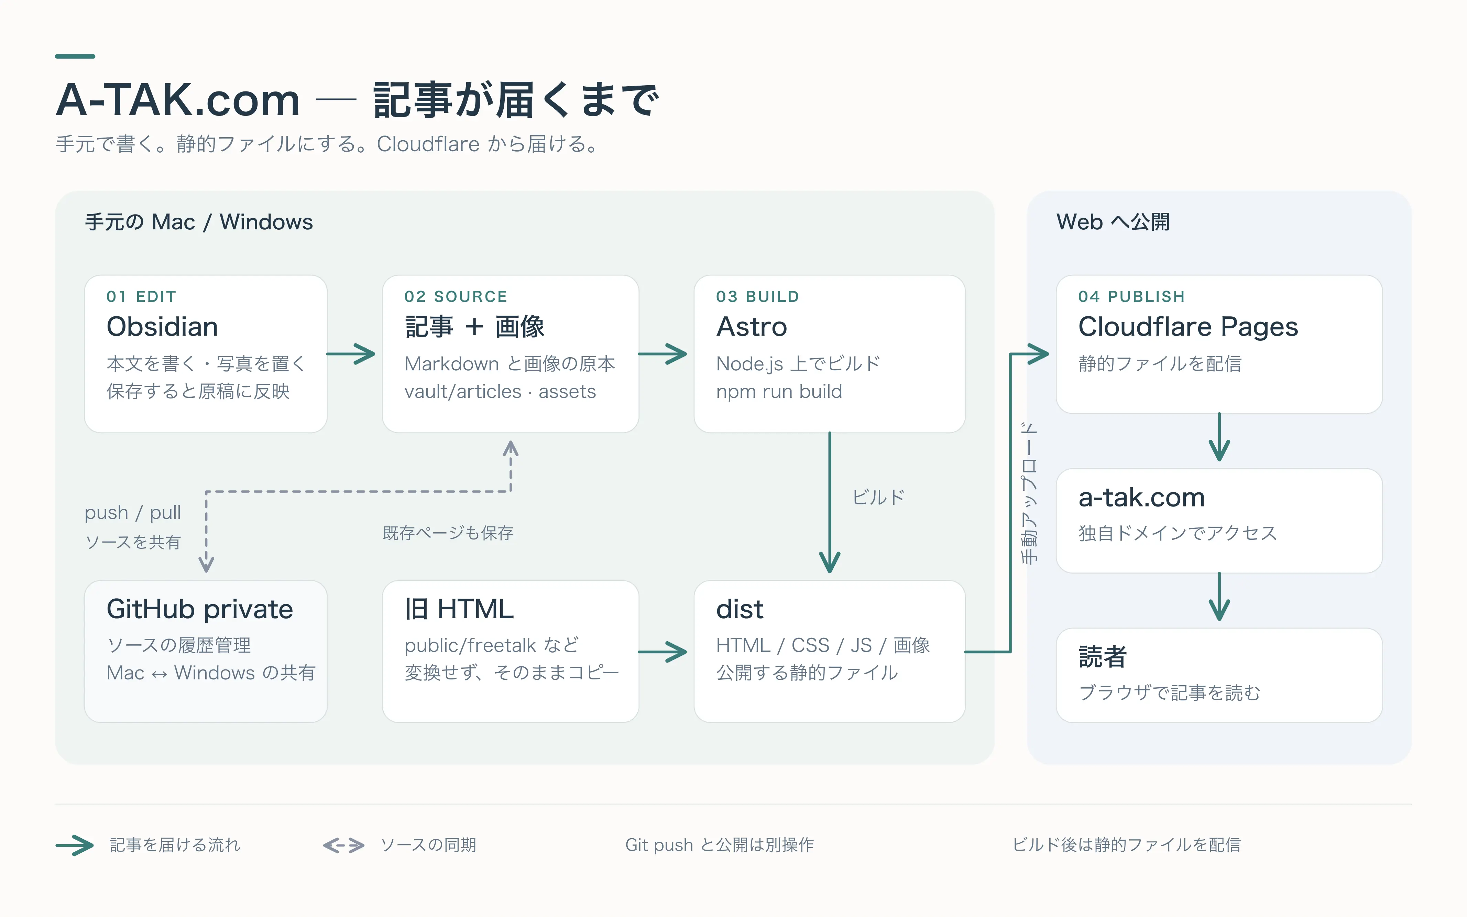This screenshot has width=1467, height=917.
Task: Click the 手元の Mac / Windows heading
Action: click(x=199, y=222)
